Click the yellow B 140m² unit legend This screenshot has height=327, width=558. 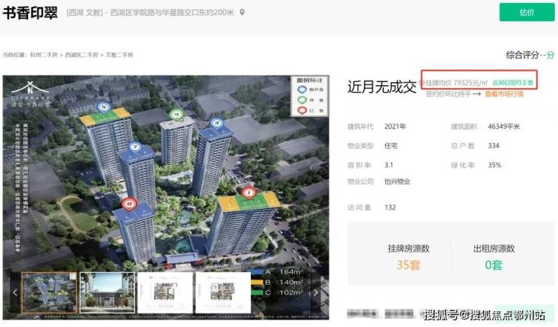(x=278, y=283)
